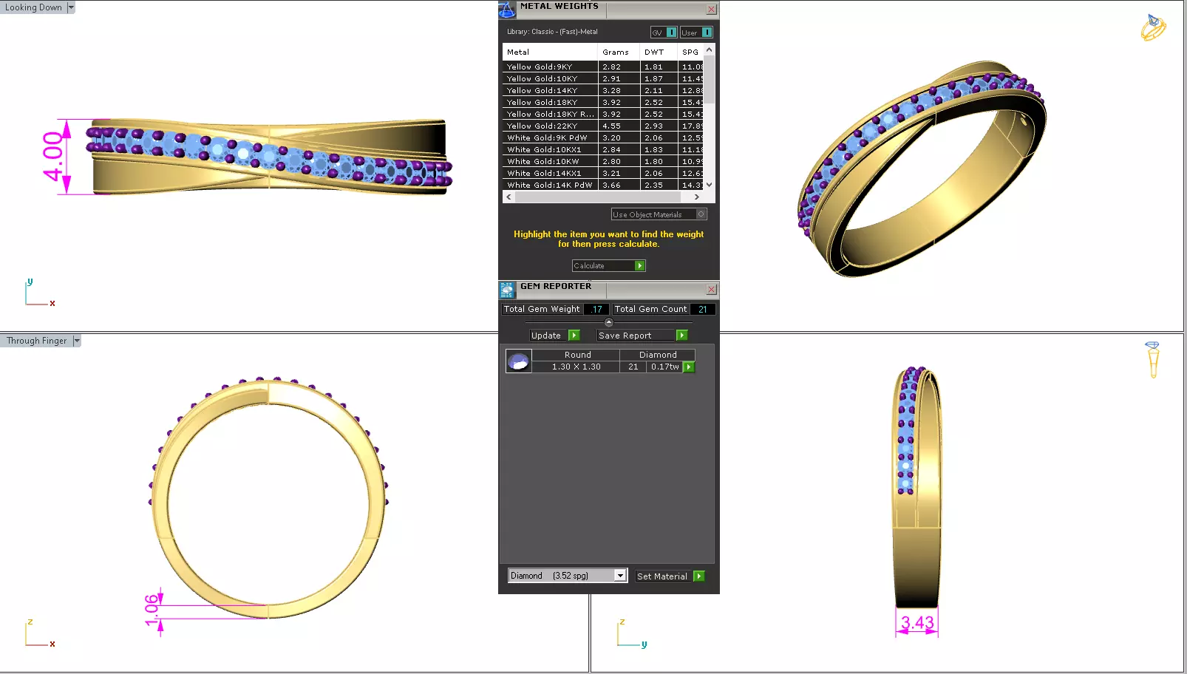Click the Round shape cell in Gem Reporter
This screenshot has width=1187, height=674.
(x=577, y=355)
